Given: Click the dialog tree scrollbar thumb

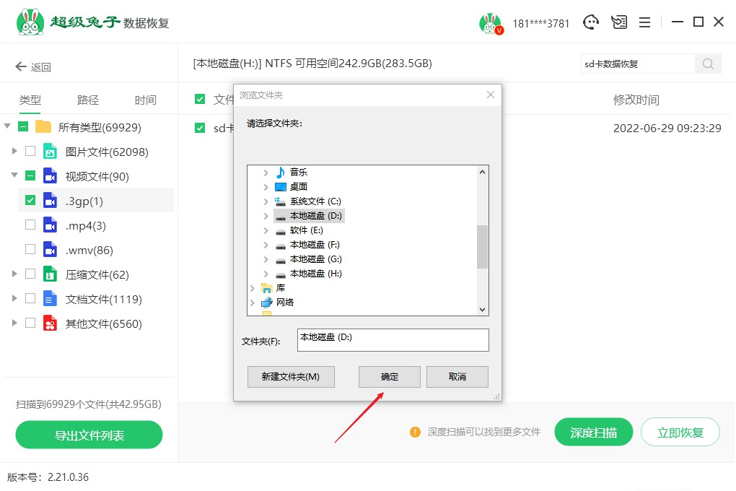Looking at the screenshot, I should 482,247.
